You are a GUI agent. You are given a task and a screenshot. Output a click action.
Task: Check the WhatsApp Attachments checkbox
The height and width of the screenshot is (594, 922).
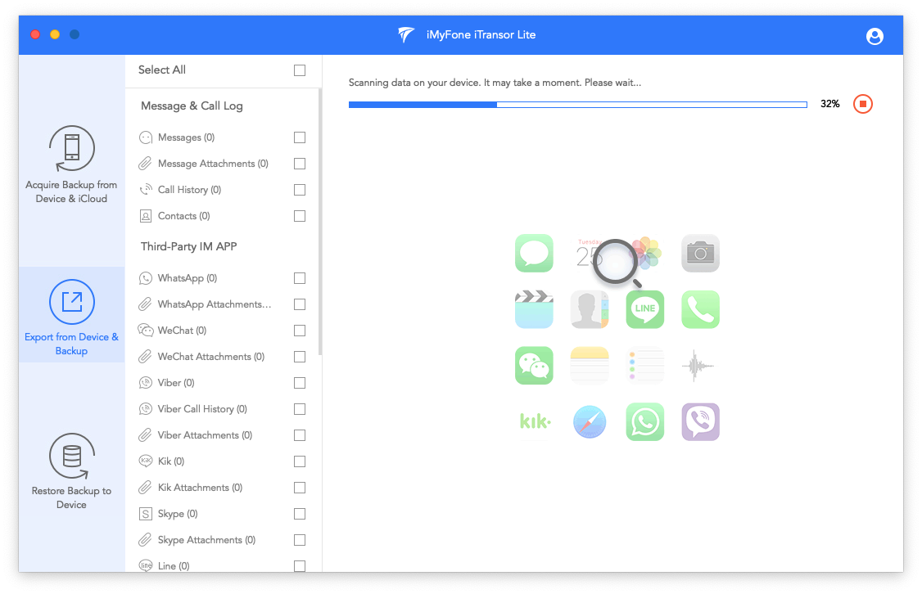[x=300, y=304]
